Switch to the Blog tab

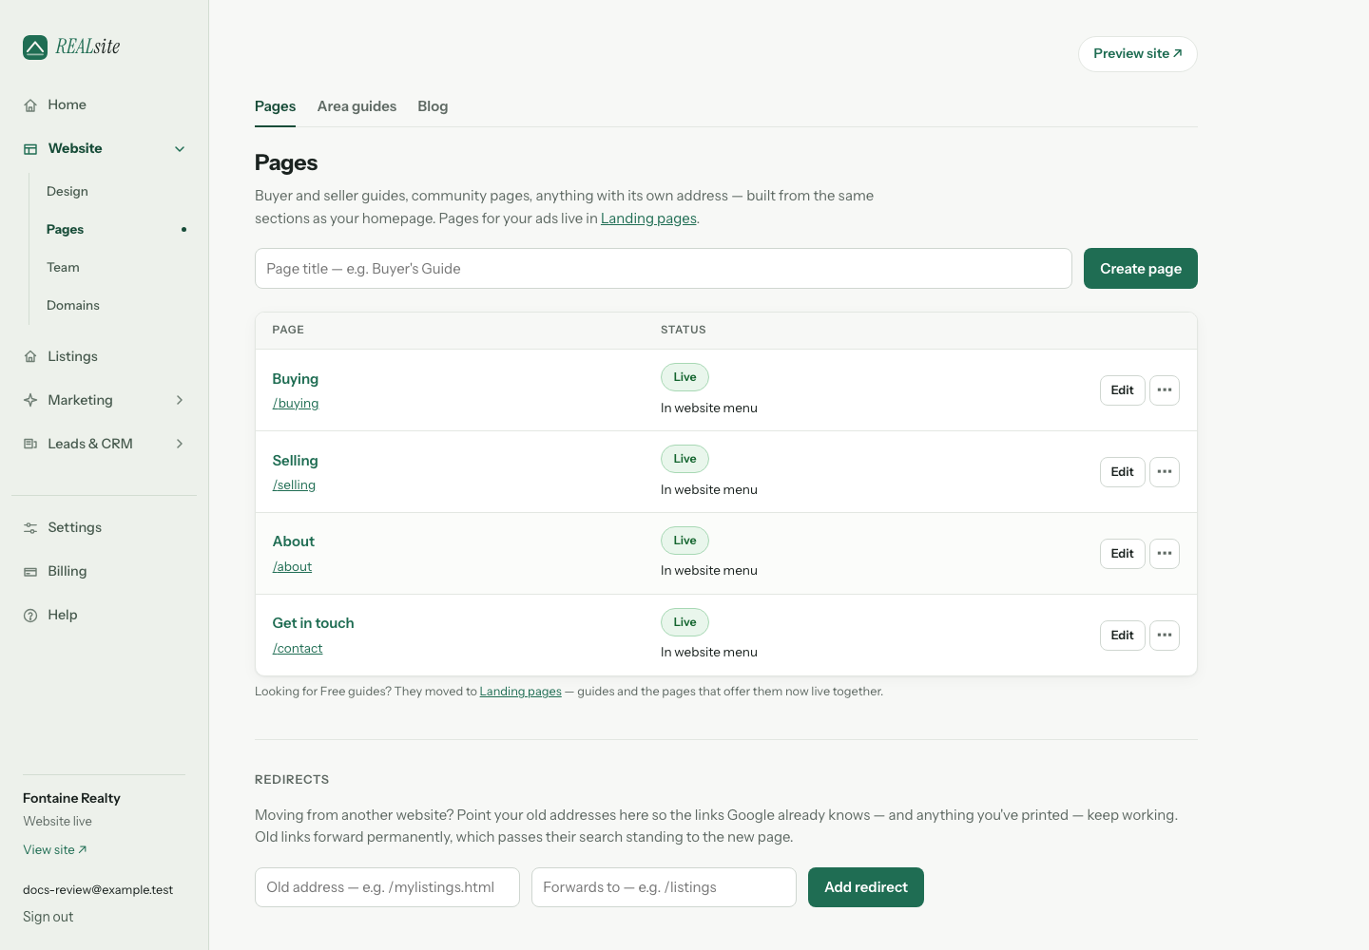pos(433,106)
